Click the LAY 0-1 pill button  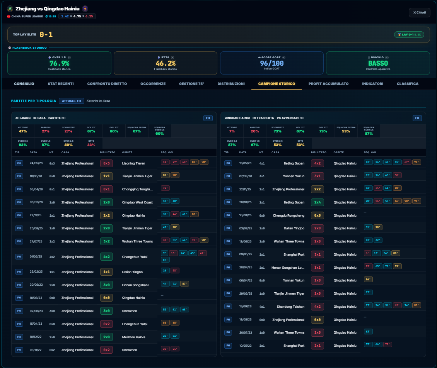tap(409, 34)
